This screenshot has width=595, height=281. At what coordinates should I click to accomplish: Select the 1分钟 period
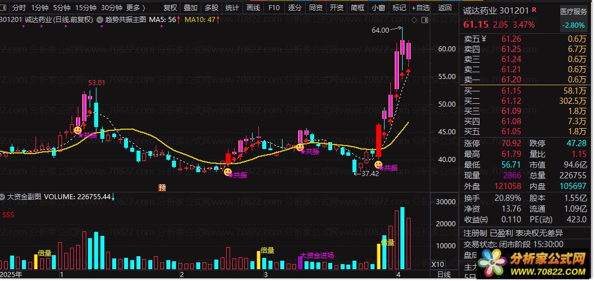[x=39, y=7]
